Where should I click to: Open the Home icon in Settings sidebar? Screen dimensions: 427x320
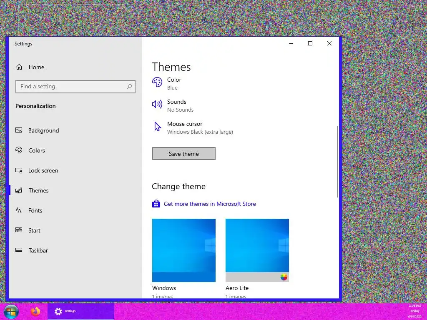pos(19,67)
